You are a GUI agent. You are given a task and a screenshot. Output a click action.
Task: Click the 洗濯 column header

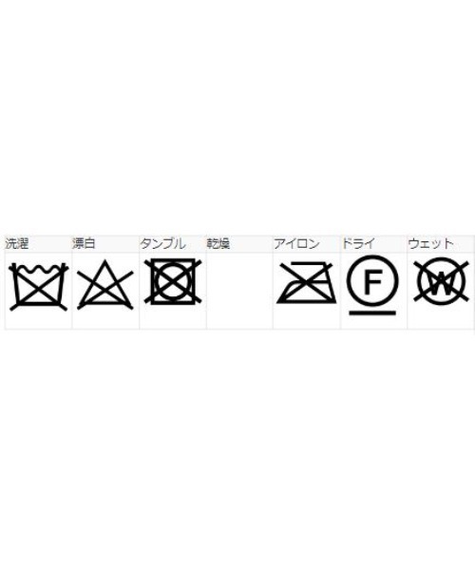pos(17,243)
